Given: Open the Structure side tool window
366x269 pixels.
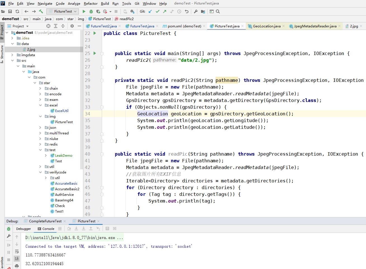Looking at the screenshot, I should (x=2, y=54).
